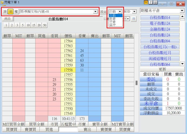Click the highlighted price 17558 cell

click(68, 70)
